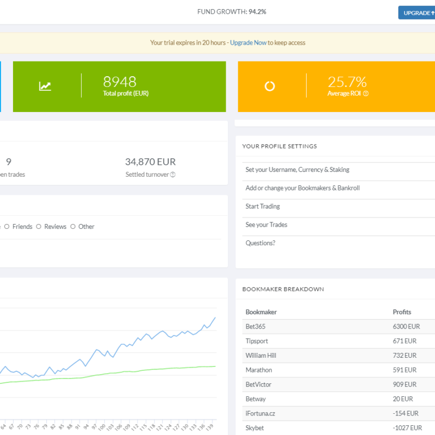Follow the Upgrade Now link
This screenshot has height=435, width=435.
(248, 43)
